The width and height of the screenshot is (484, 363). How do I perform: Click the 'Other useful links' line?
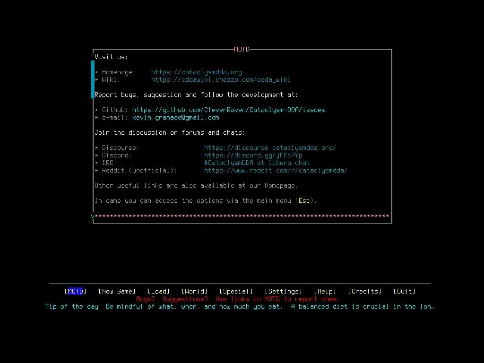(196, 185)
